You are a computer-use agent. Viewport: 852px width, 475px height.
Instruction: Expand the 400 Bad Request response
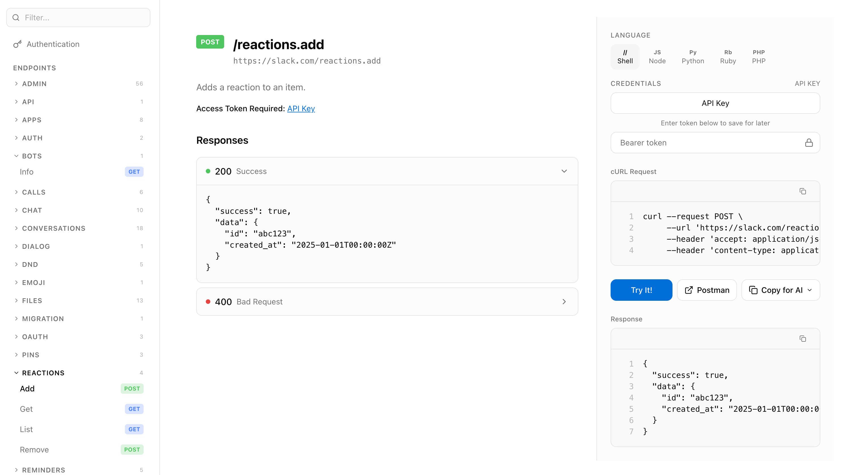564,302
